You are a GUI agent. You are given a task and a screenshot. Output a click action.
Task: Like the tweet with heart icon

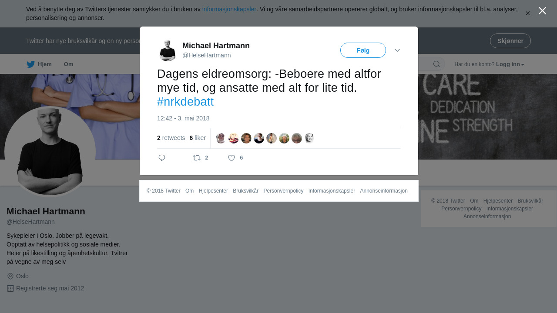232,158
